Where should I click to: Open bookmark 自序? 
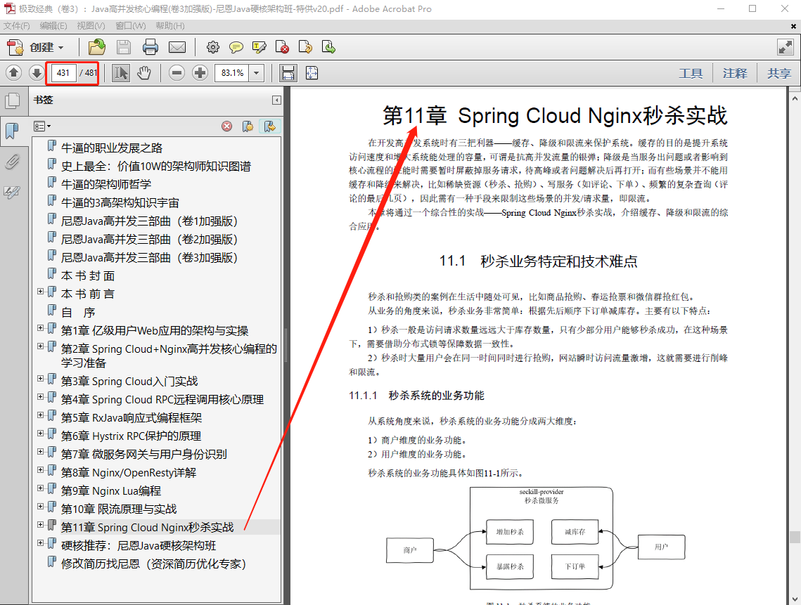click(77, 313)
